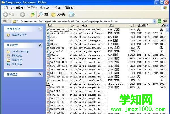Toggle the Folders pane button

[x=58, y=14]
